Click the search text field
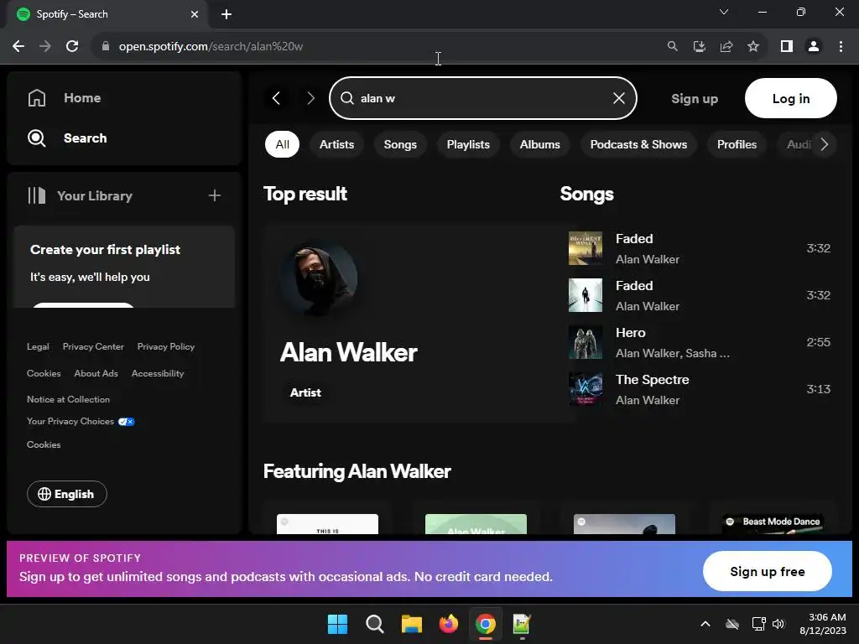 482,98
